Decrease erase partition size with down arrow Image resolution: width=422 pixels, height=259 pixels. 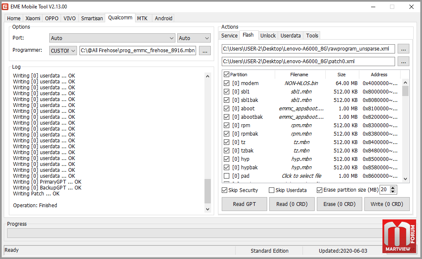pyautogui.click(x=393, y=192)
